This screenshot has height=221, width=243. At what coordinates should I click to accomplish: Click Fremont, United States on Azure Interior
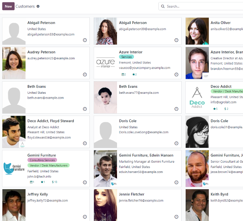tap(135, 63)
